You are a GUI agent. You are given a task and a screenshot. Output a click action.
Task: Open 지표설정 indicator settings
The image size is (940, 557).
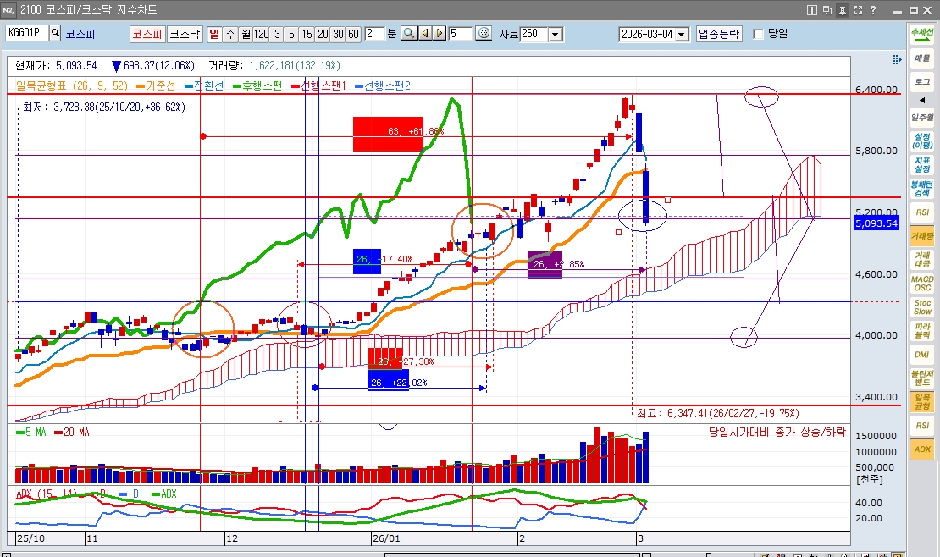[x=922, y=165]
